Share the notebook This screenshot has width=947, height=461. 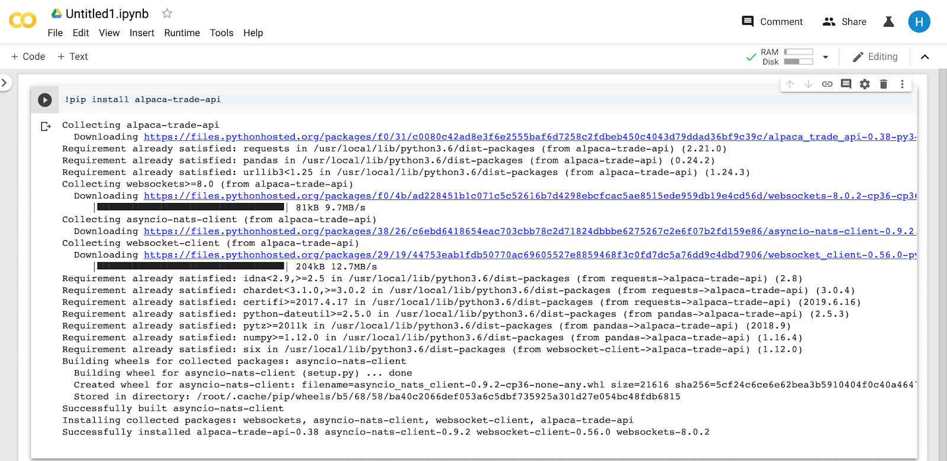pyautogui.click(x=845, y=22)
